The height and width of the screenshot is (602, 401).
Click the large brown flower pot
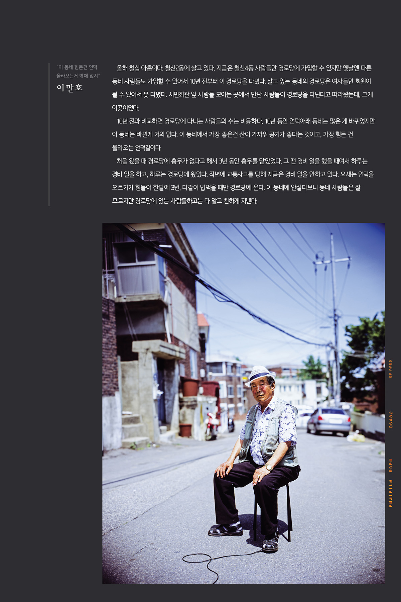[190, 387]
